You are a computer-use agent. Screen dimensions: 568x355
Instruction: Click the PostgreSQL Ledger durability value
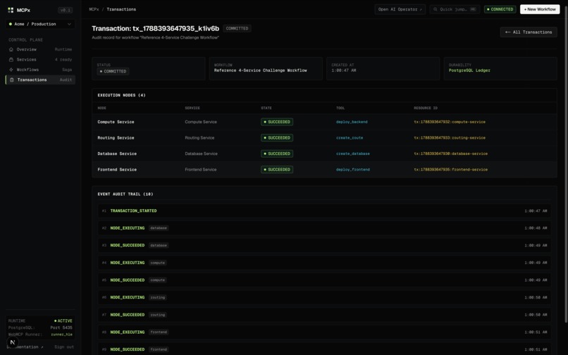pos(469,70)
